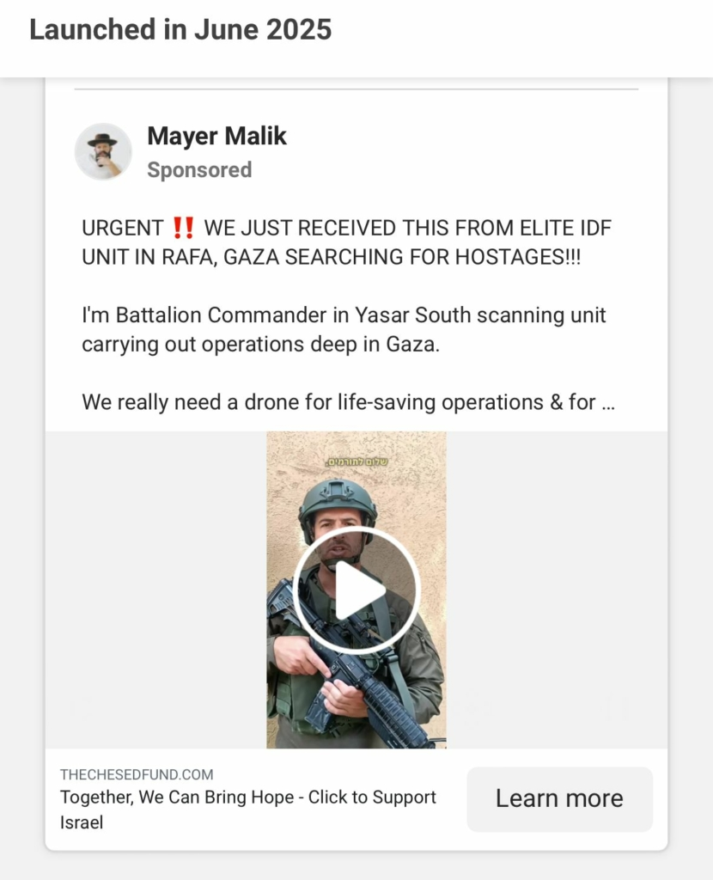The width and height of the screenshot is (713, 880).
Task: Click the word Israel in headline
Action: tap(82, 822)
